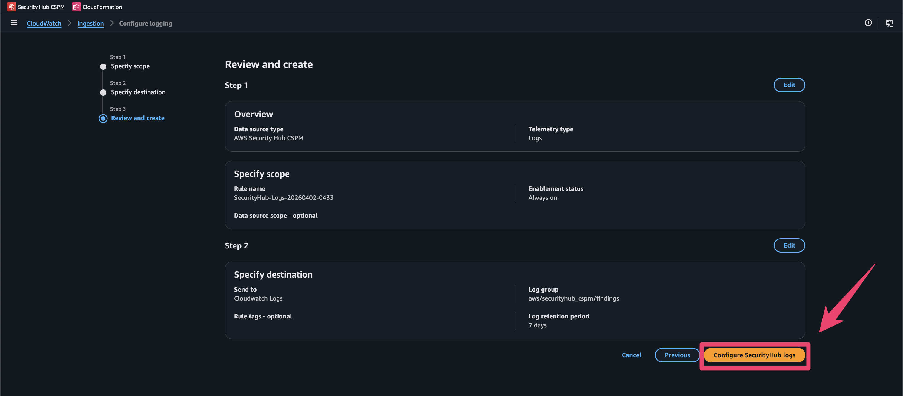Open the CloudShell screen icon top right
Screen dimensions: 903x396
tap(889, 23)
